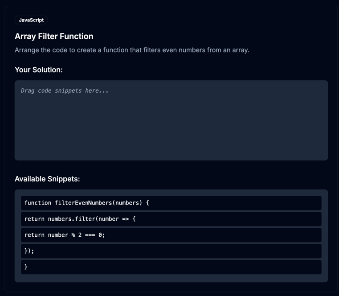The image size is (339, 296).
Task: Click the 'Available Snippets:' label
Action: pos(47,179)
